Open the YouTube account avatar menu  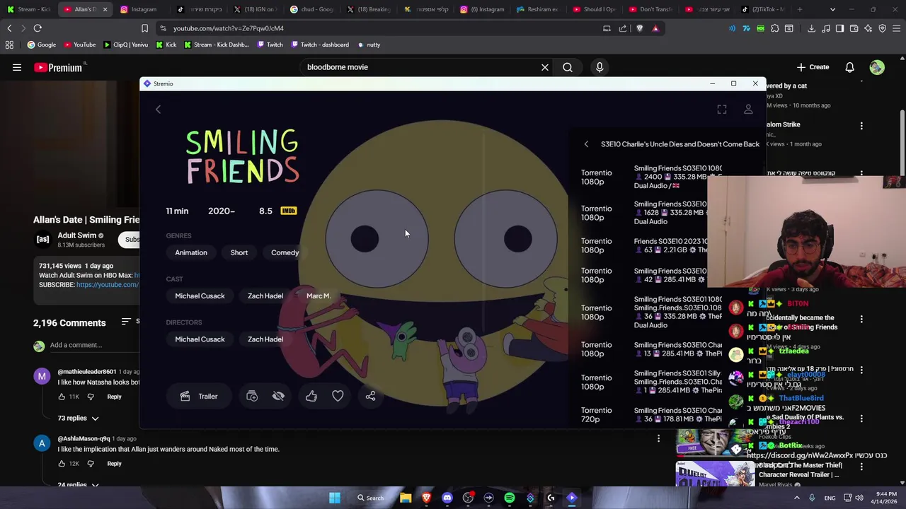click(877, 67)
